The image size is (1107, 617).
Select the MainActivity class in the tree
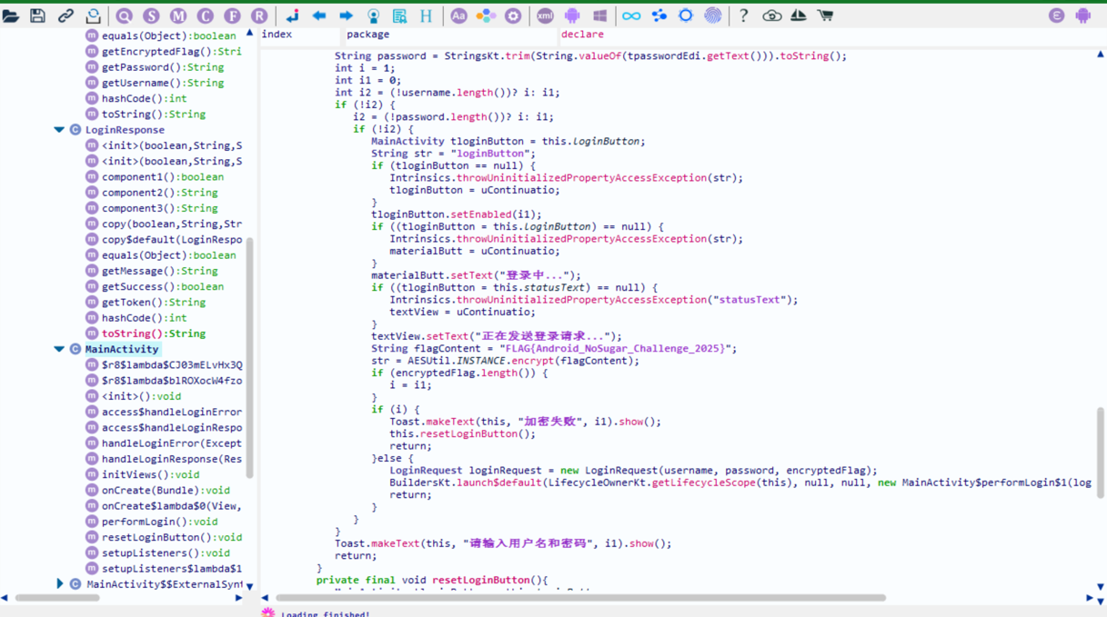pos(122,349)
